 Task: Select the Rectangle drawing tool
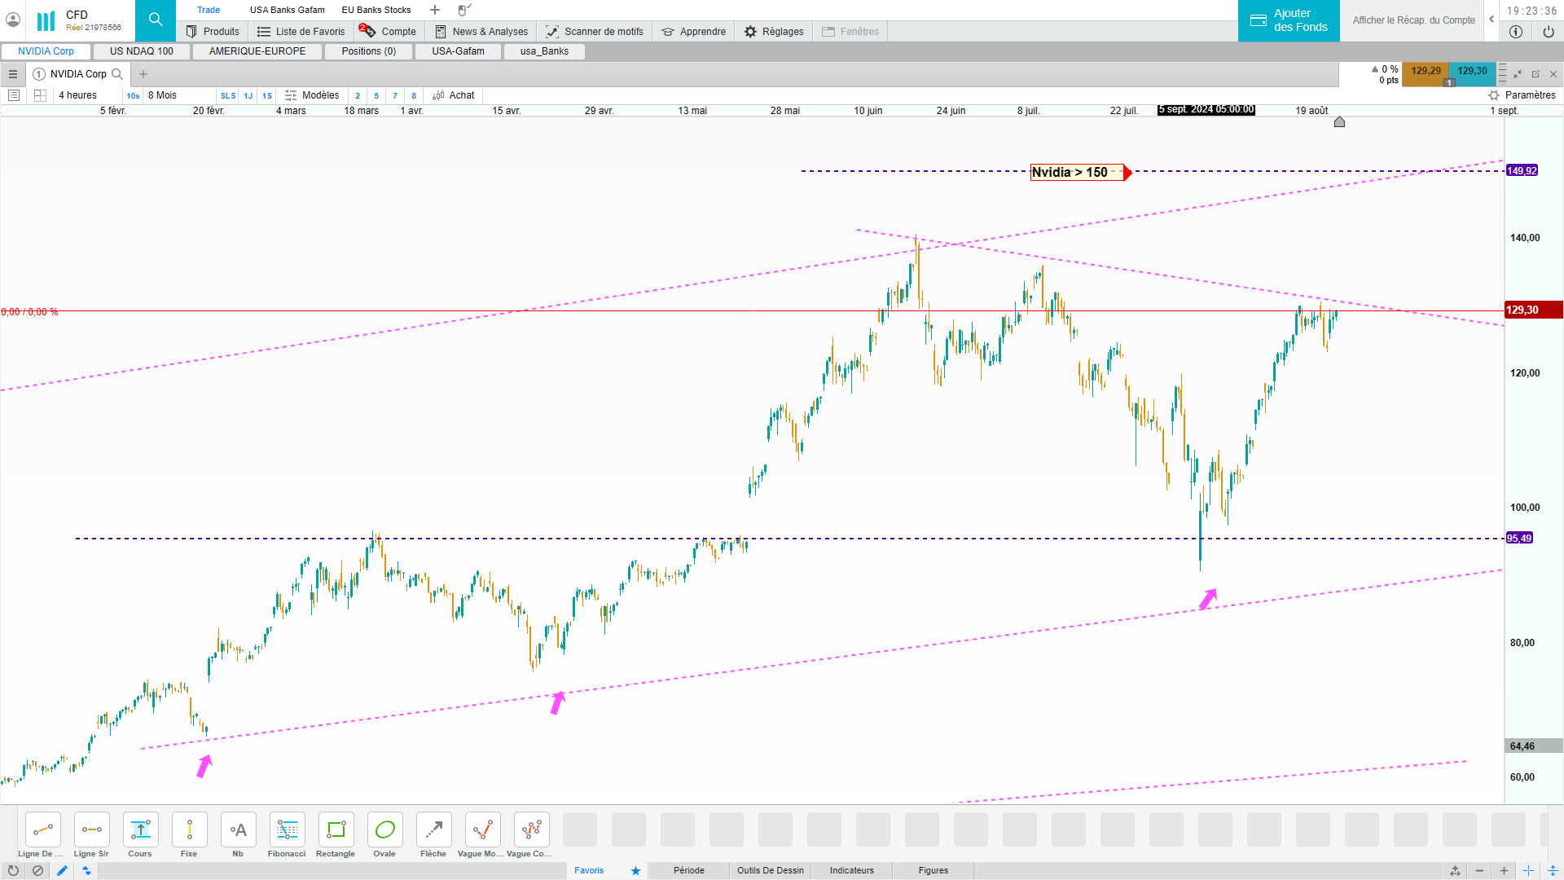point(336,830)
